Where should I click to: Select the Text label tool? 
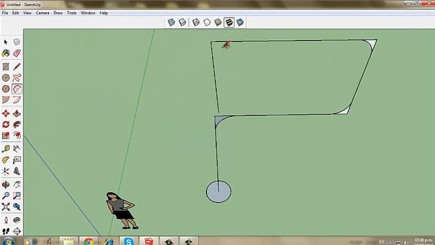tap(16, 160)
